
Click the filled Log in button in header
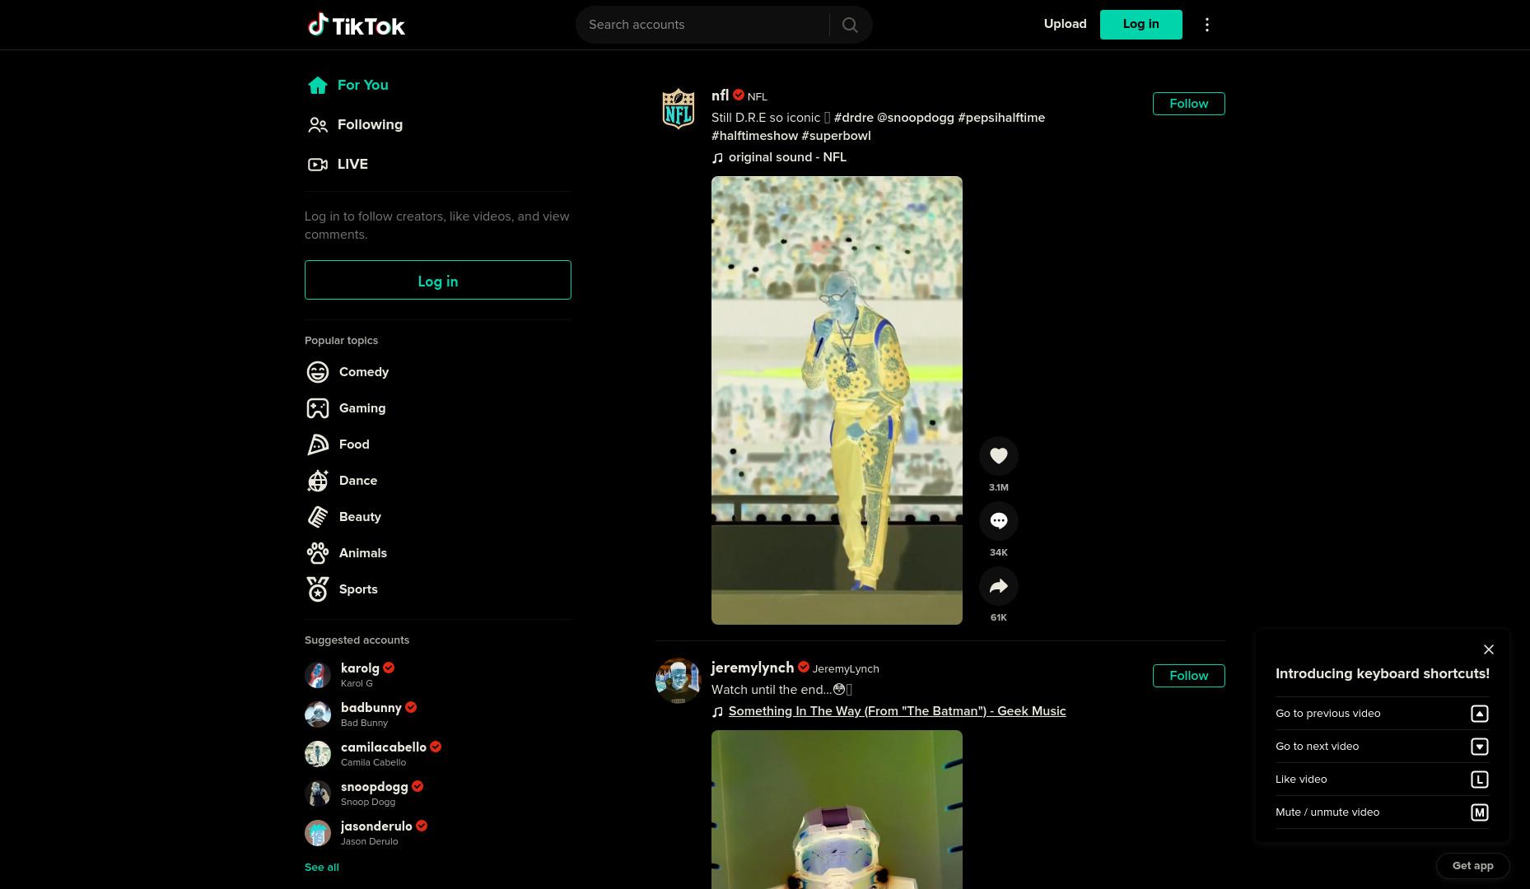click(1141, 25)
